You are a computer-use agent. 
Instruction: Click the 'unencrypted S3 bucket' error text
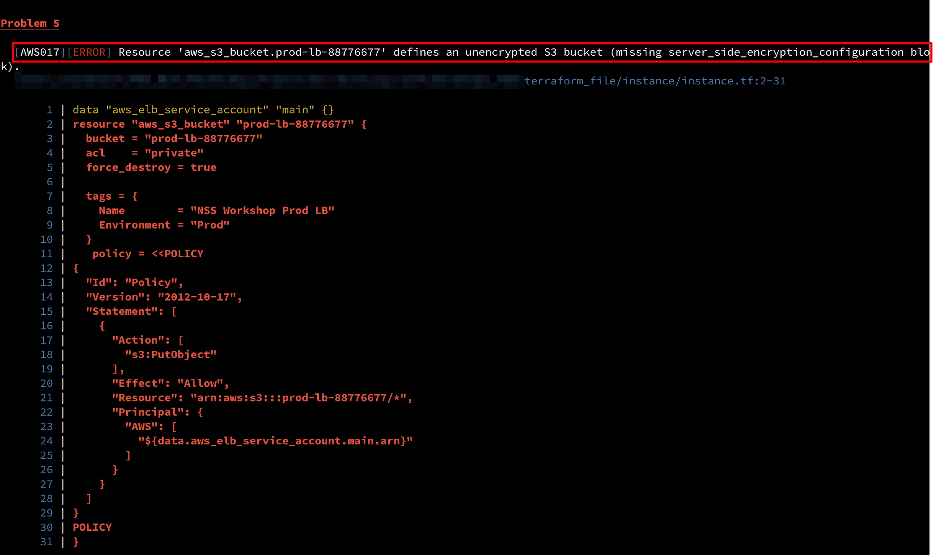click(534, 52)
